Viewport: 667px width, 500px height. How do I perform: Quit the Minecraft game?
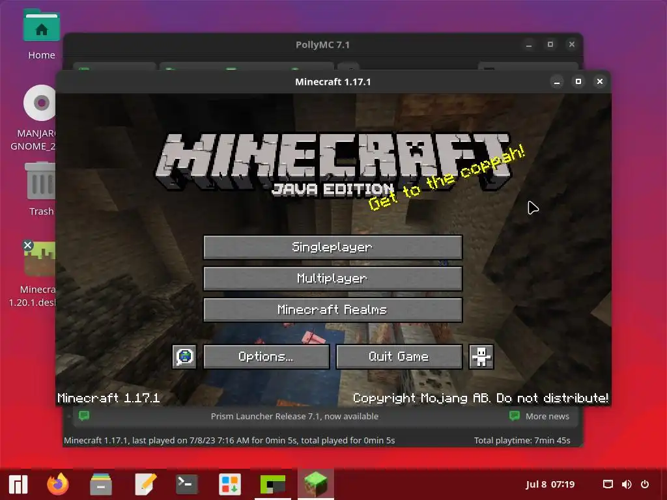coord(399,356)
